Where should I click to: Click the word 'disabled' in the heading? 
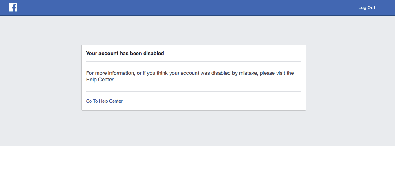154,54
